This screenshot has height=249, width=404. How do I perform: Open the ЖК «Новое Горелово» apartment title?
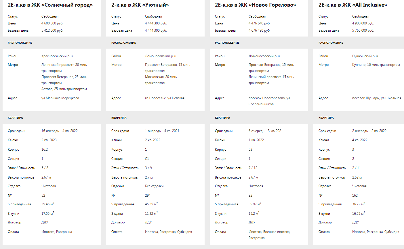coord(255,5)
